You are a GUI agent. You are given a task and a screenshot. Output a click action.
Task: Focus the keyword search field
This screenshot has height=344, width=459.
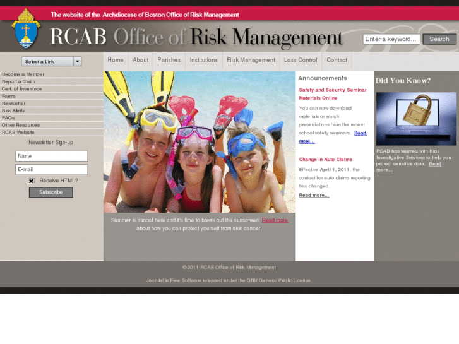[x=391, y=39]
